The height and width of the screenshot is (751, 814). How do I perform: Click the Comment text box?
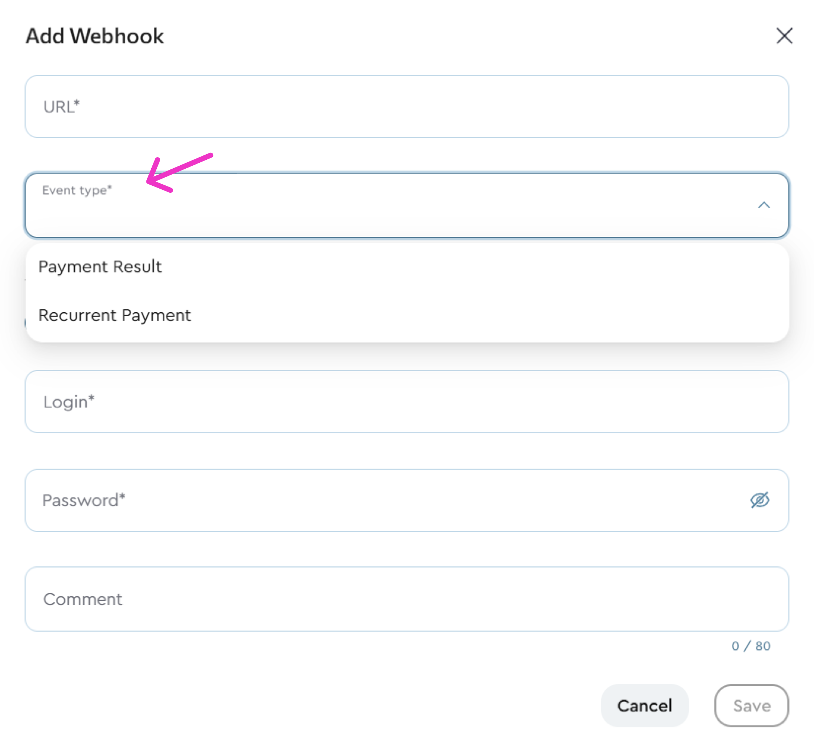click(x=406, y=599)
